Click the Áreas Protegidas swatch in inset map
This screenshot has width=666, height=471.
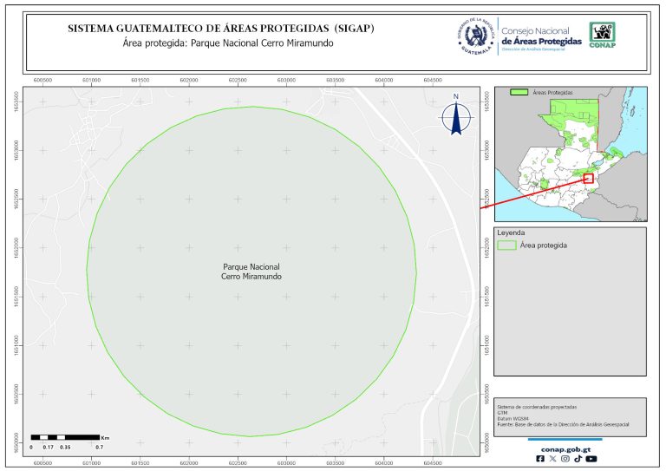pos(519,91)
